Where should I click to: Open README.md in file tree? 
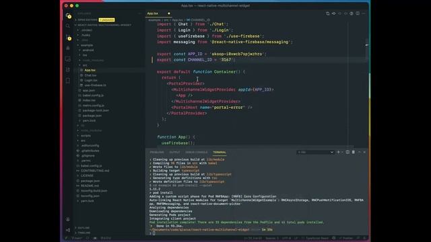pos(90,186)
